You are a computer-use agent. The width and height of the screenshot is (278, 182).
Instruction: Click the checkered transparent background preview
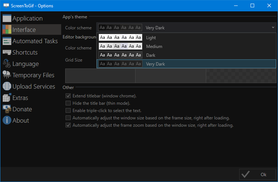click(x=241, y=76)
